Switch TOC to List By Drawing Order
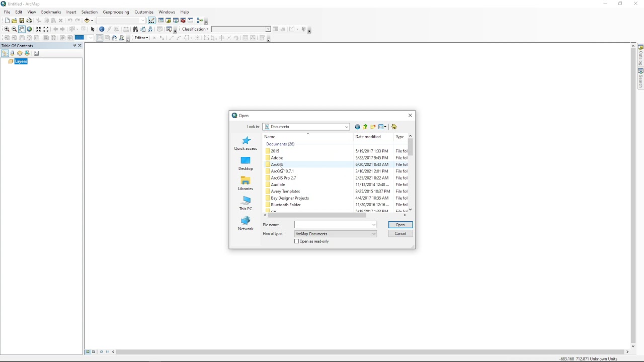 point(5,53)
